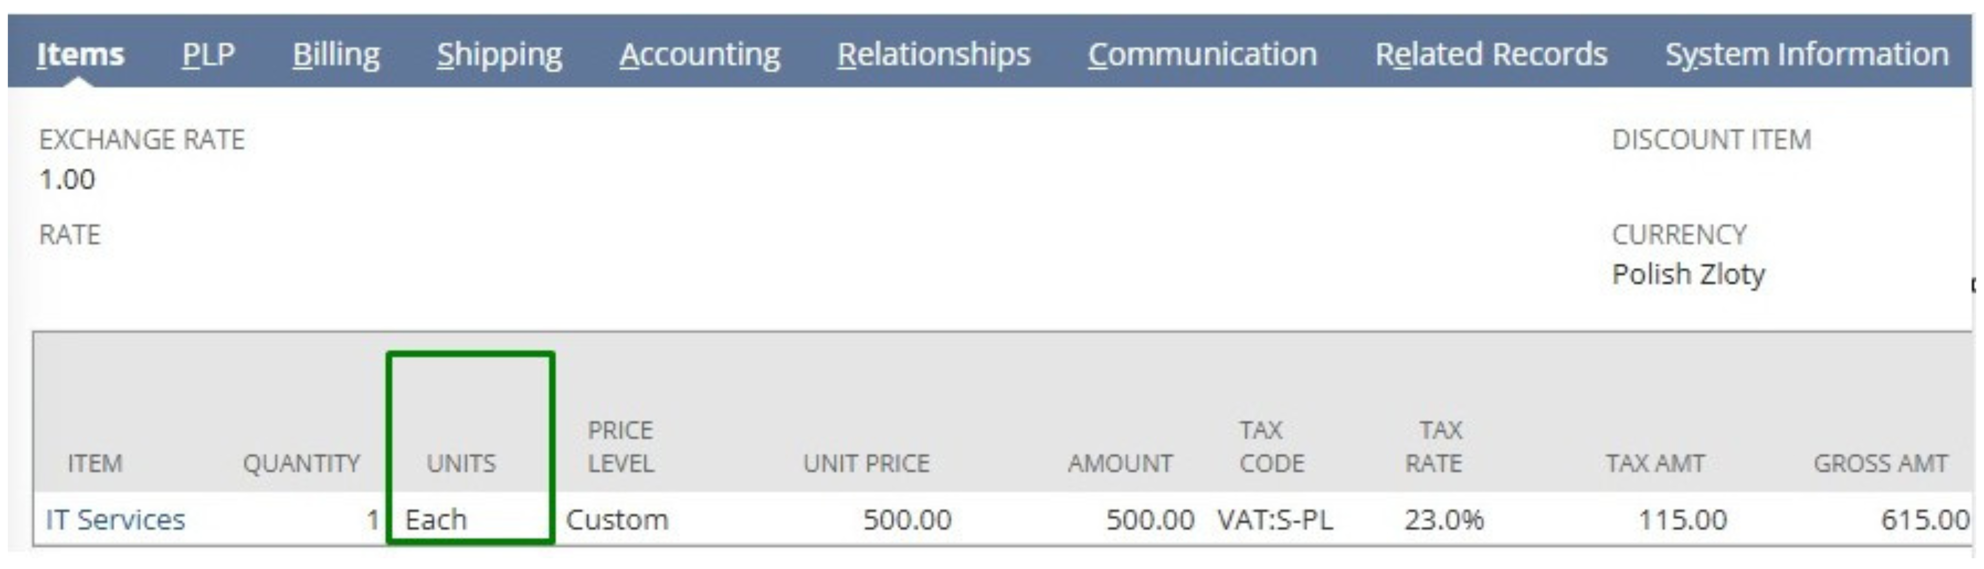Click the Quantity column header
The image size is (1984, 569).
tap(301, 463)
